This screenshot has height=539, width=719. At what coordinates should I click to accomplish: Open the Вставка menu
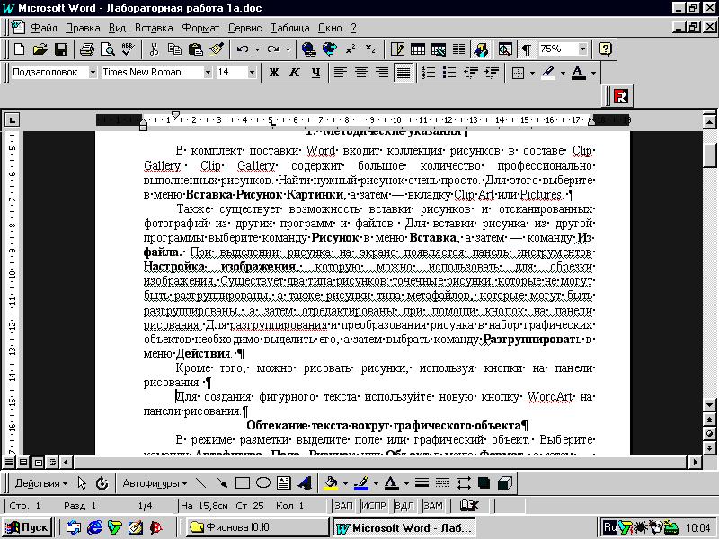pos(154,28)
